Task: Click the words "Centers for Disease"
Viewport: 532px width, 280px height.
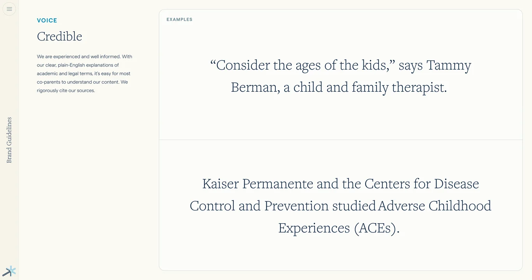Action: click(x=421, y=184)
